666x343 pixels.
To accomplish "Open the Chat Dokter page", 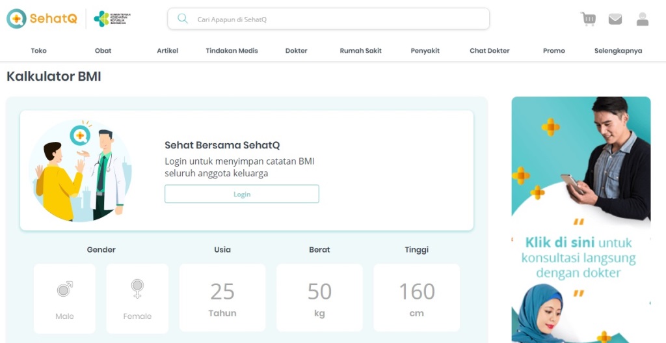I will click(x=489, y=51).
